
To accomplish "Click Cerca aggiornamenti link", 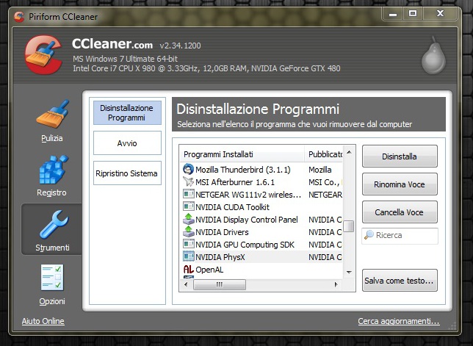I will pyautogui.click(x=398, y=321).
